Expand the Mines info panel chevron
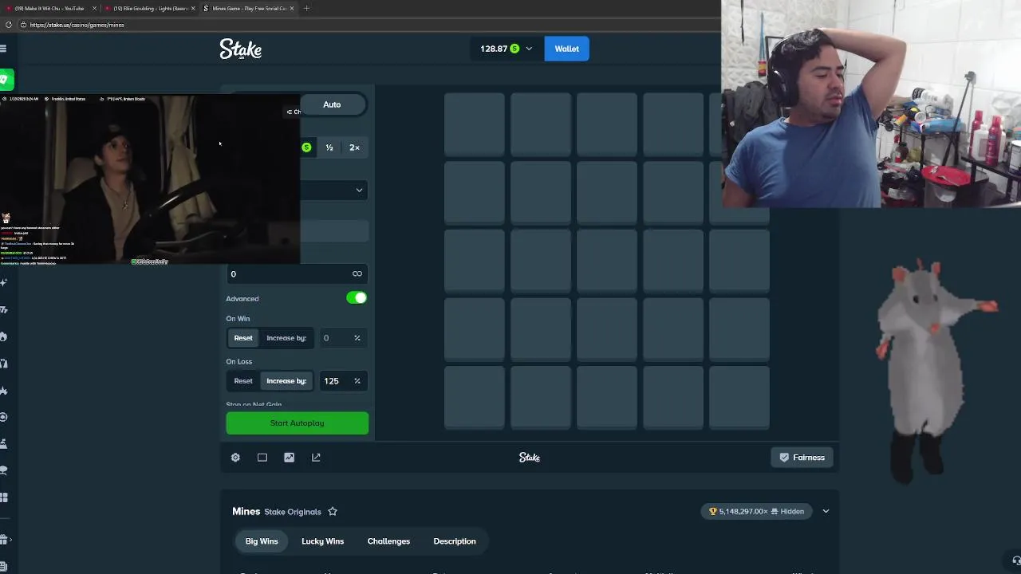This screenshot has width=1021, height=574. click(x=826, y=512)
